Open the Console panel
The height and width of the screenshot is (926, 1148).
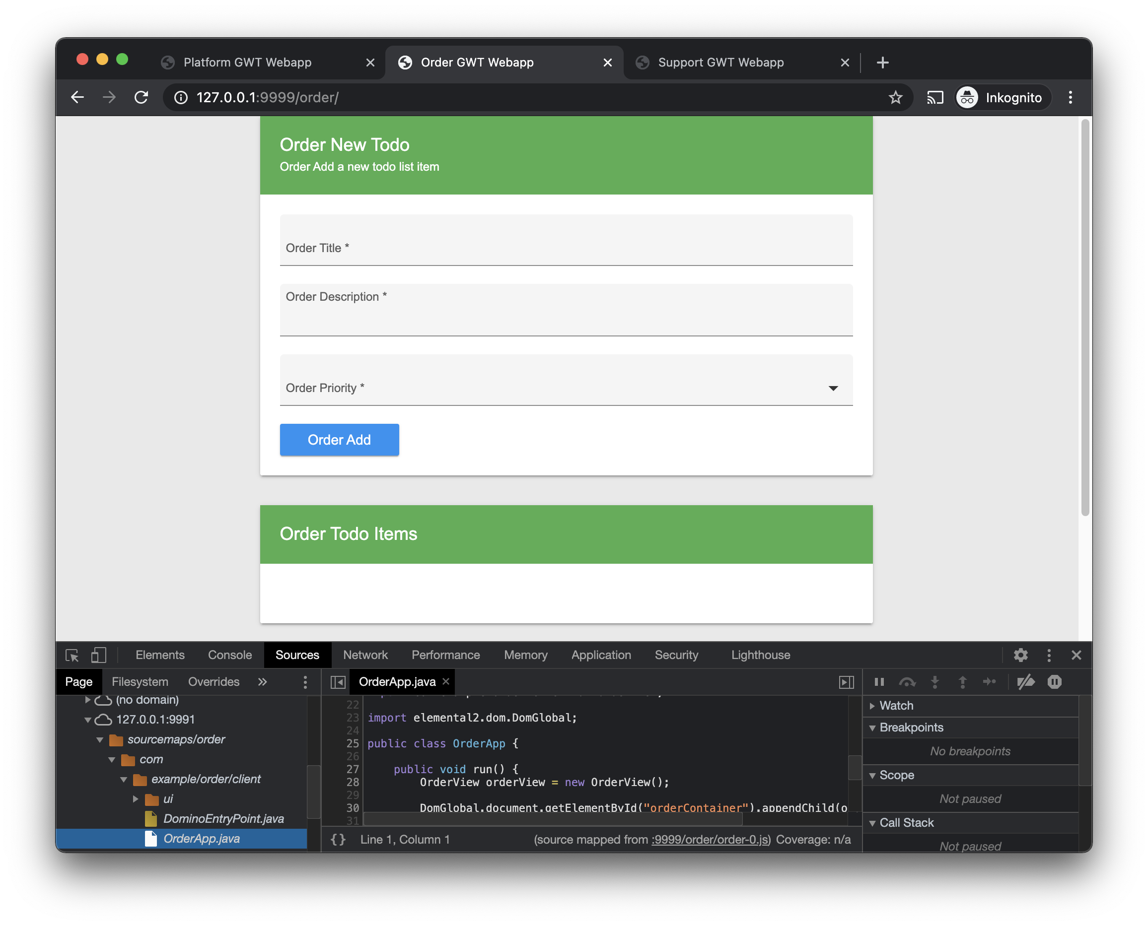pos(230,655)
